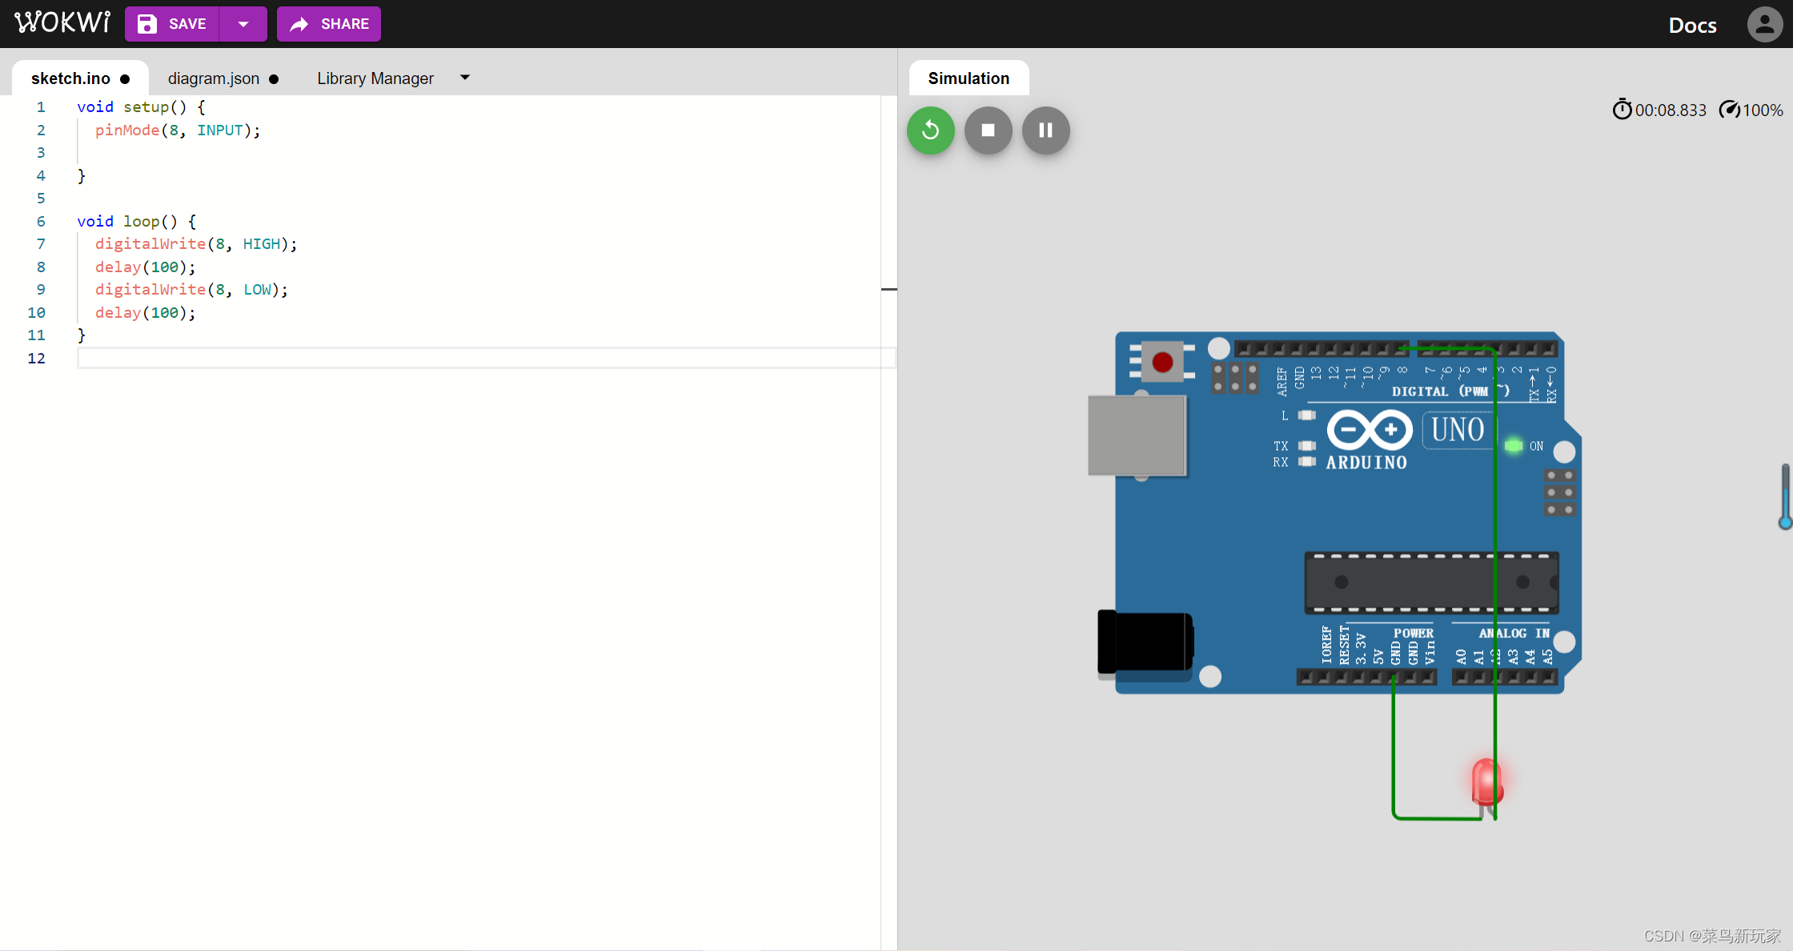Restart the simulation with green button

tap(930, 130)
